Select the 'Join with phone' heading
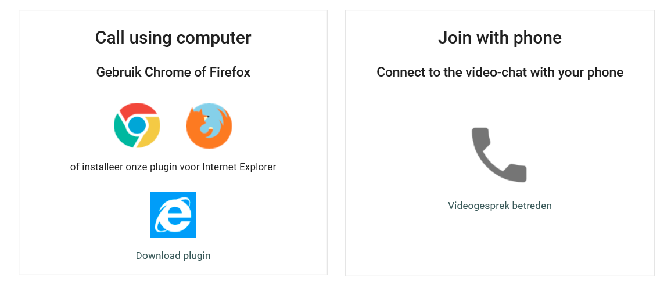This screenshot has width=671, height=281. click(x=500, y=38)
